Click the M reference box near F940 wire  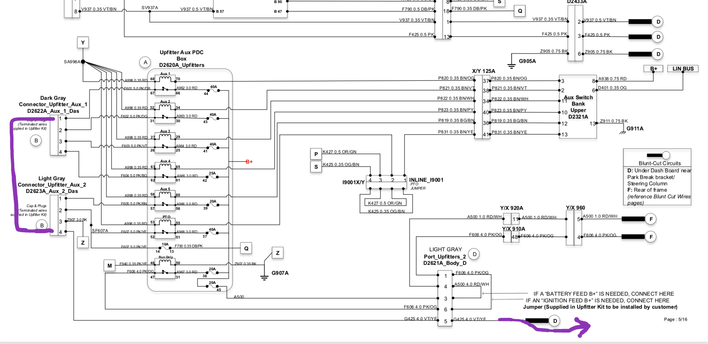(110, 266)
